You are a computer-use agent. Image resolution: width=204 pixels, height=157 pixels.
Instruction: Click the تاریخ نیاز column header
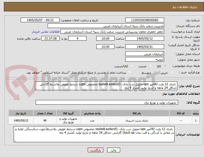point(21,113)
